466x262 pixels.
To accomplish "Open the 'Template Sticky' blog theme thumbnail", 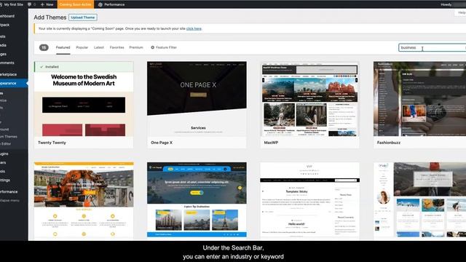I will coord(309,199).
